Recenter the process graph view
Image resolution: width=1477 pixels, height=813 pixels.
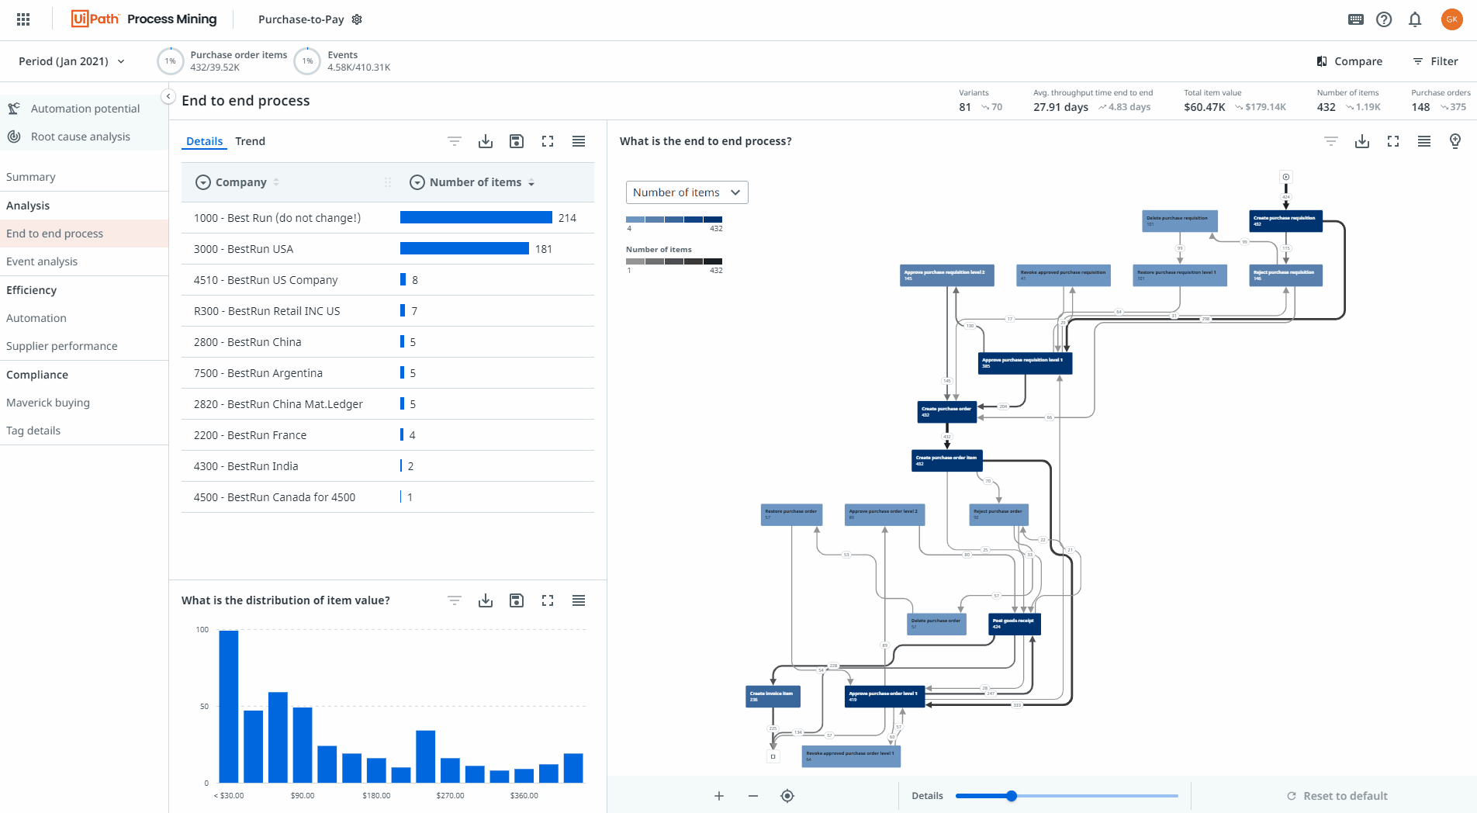pos(787,796)
